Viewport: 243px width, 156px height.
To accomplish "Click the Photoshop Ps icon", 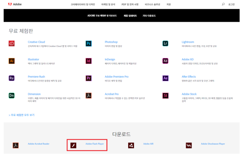I will click(x=89, y=44).
